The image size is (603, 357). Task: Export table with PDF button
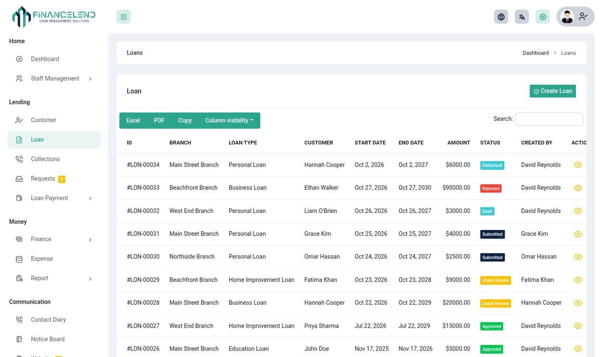pos(159,121)
